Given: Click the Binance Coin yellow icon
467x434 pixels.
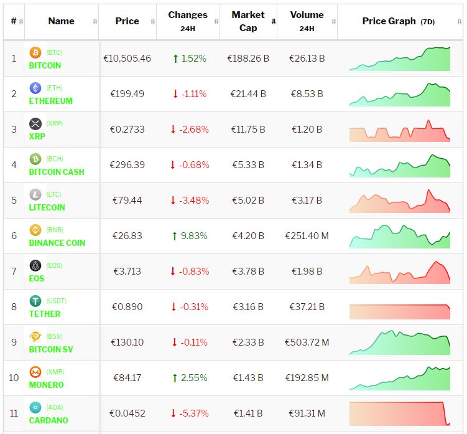Looking at the screenshot, I should pos(35,230).
